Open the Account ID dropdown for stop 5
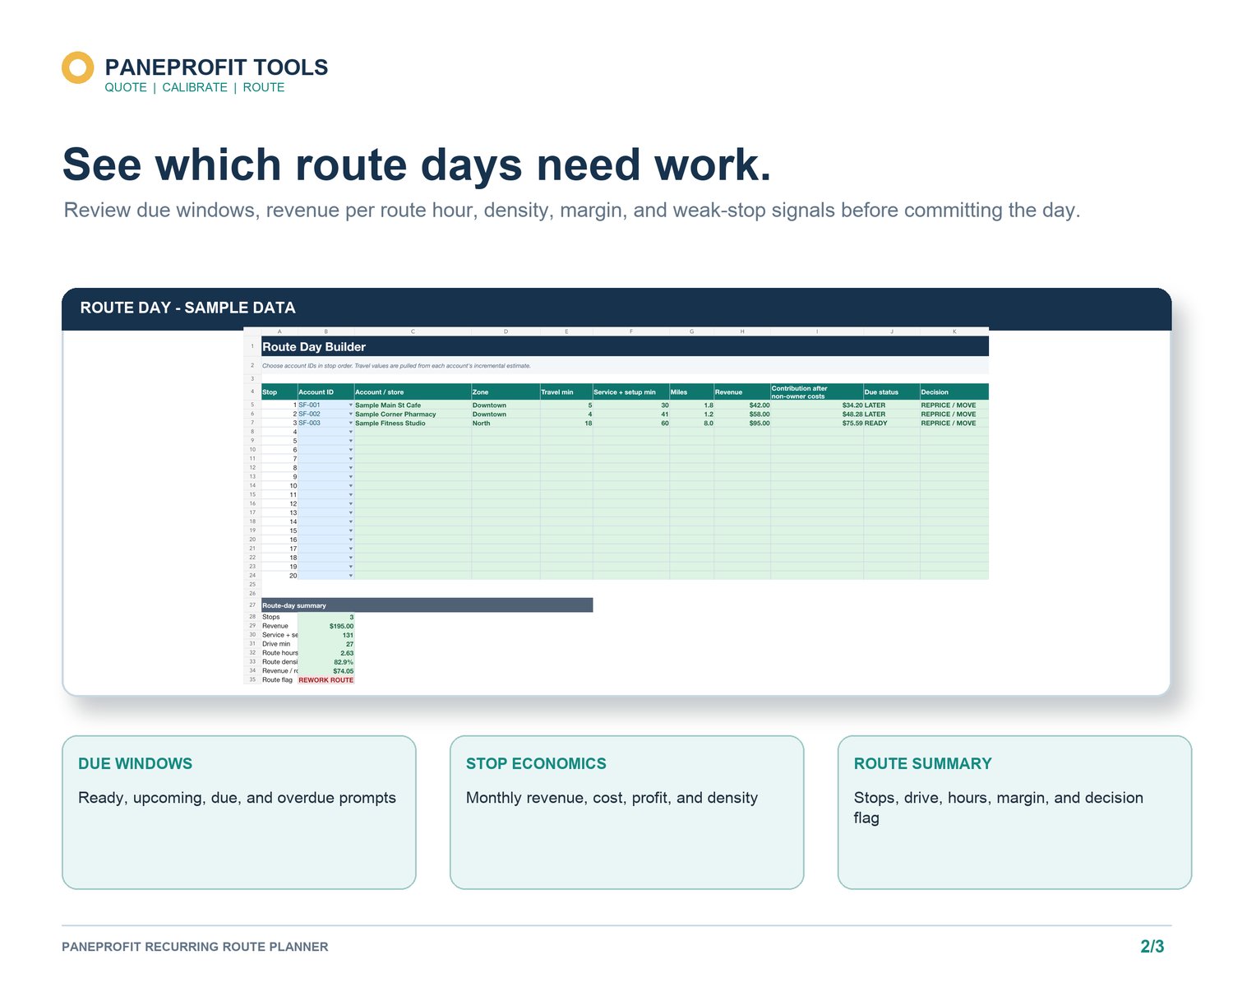 tap(351, 441)
